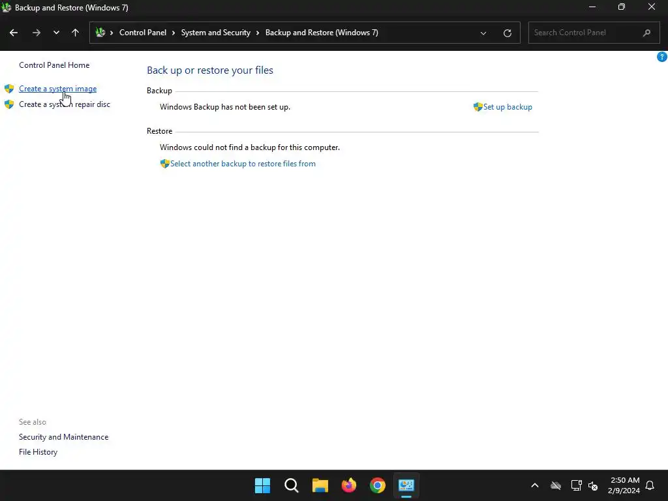
Task: Click Create a system image link
Action: click(x=58, y=89)
